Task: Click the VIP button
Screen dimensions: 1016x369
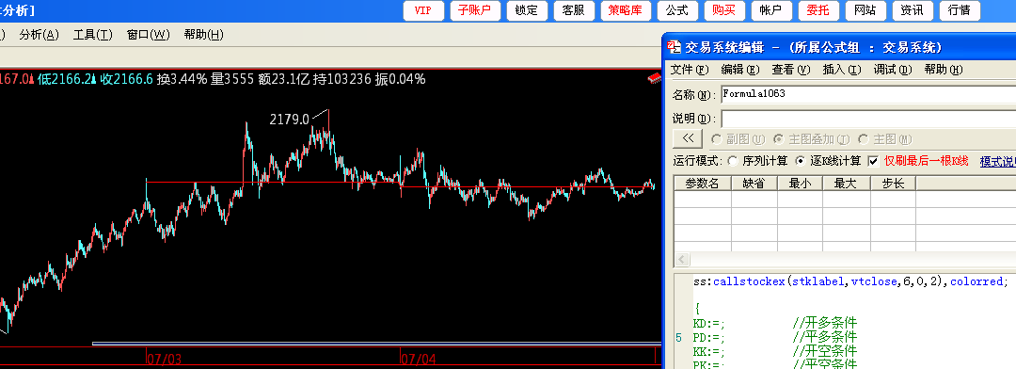Action: [x=423, y=10]
